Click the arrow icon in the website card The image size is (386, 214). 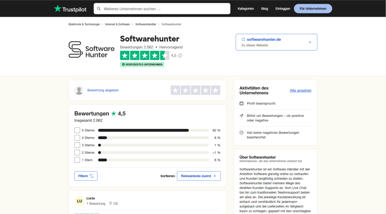click(309, 42)
